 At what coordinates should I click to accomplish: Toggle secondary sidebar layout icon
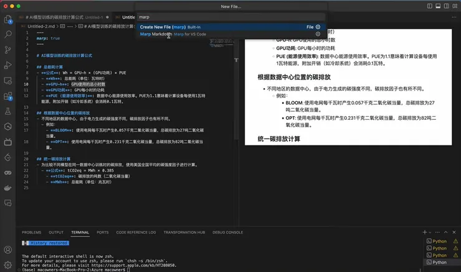446,6
